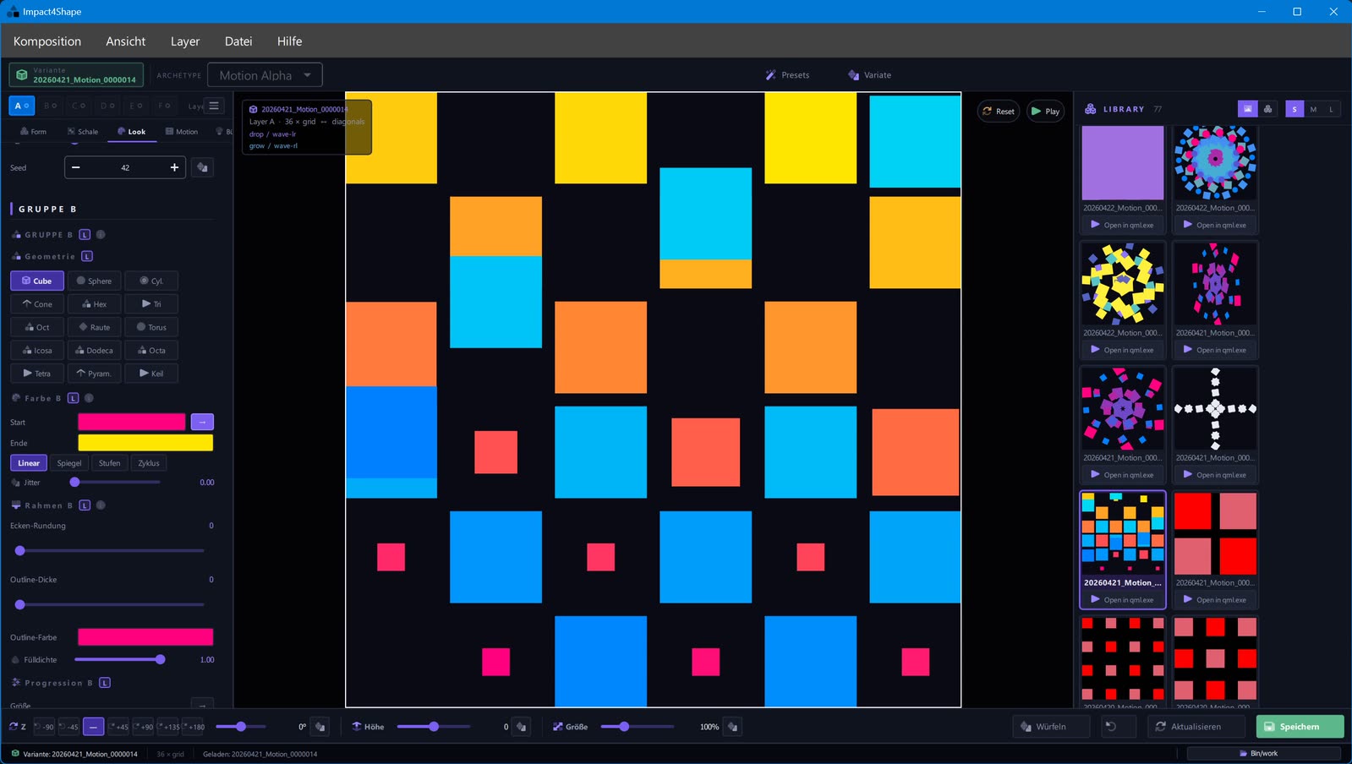This screenshot has width=1352, height=764.
Task: Switch to the Motion tab
Action: click(x=182, y=132)
